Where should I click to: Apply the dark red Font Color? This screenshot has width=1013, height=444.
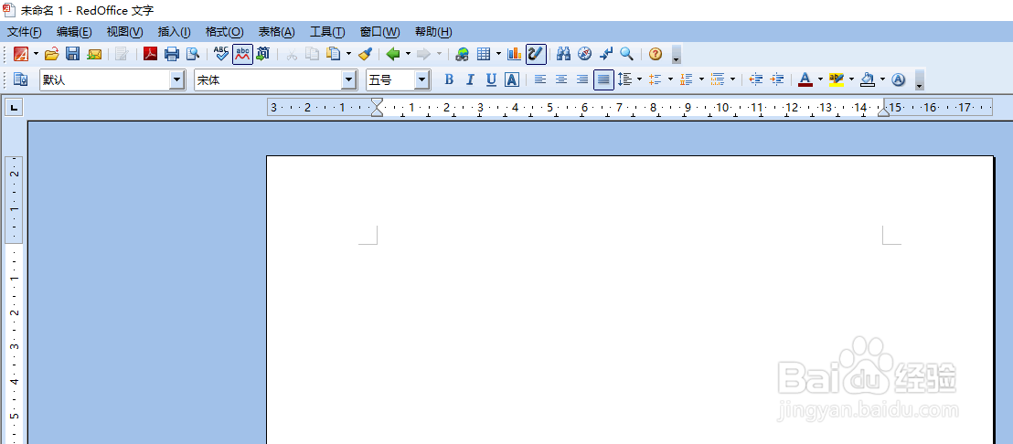point(805,79)
